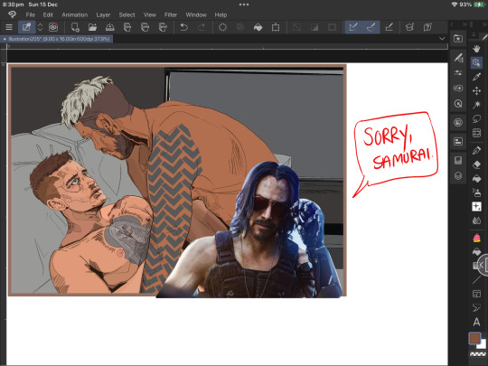Open the Navigator palette icon
Screen dimensions: 488x366
(x=458, y=160)
